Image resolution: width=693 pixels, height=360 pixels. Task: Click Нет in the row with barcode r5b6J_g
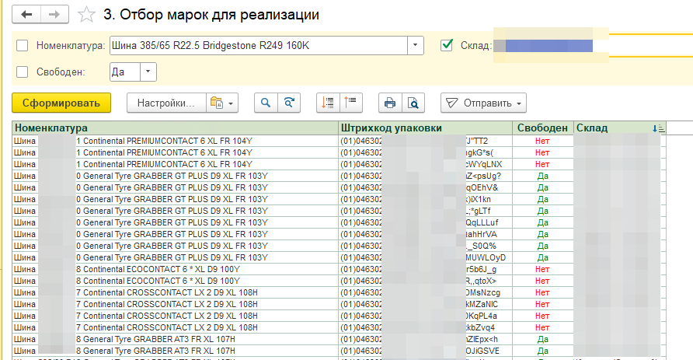(542, 269)
